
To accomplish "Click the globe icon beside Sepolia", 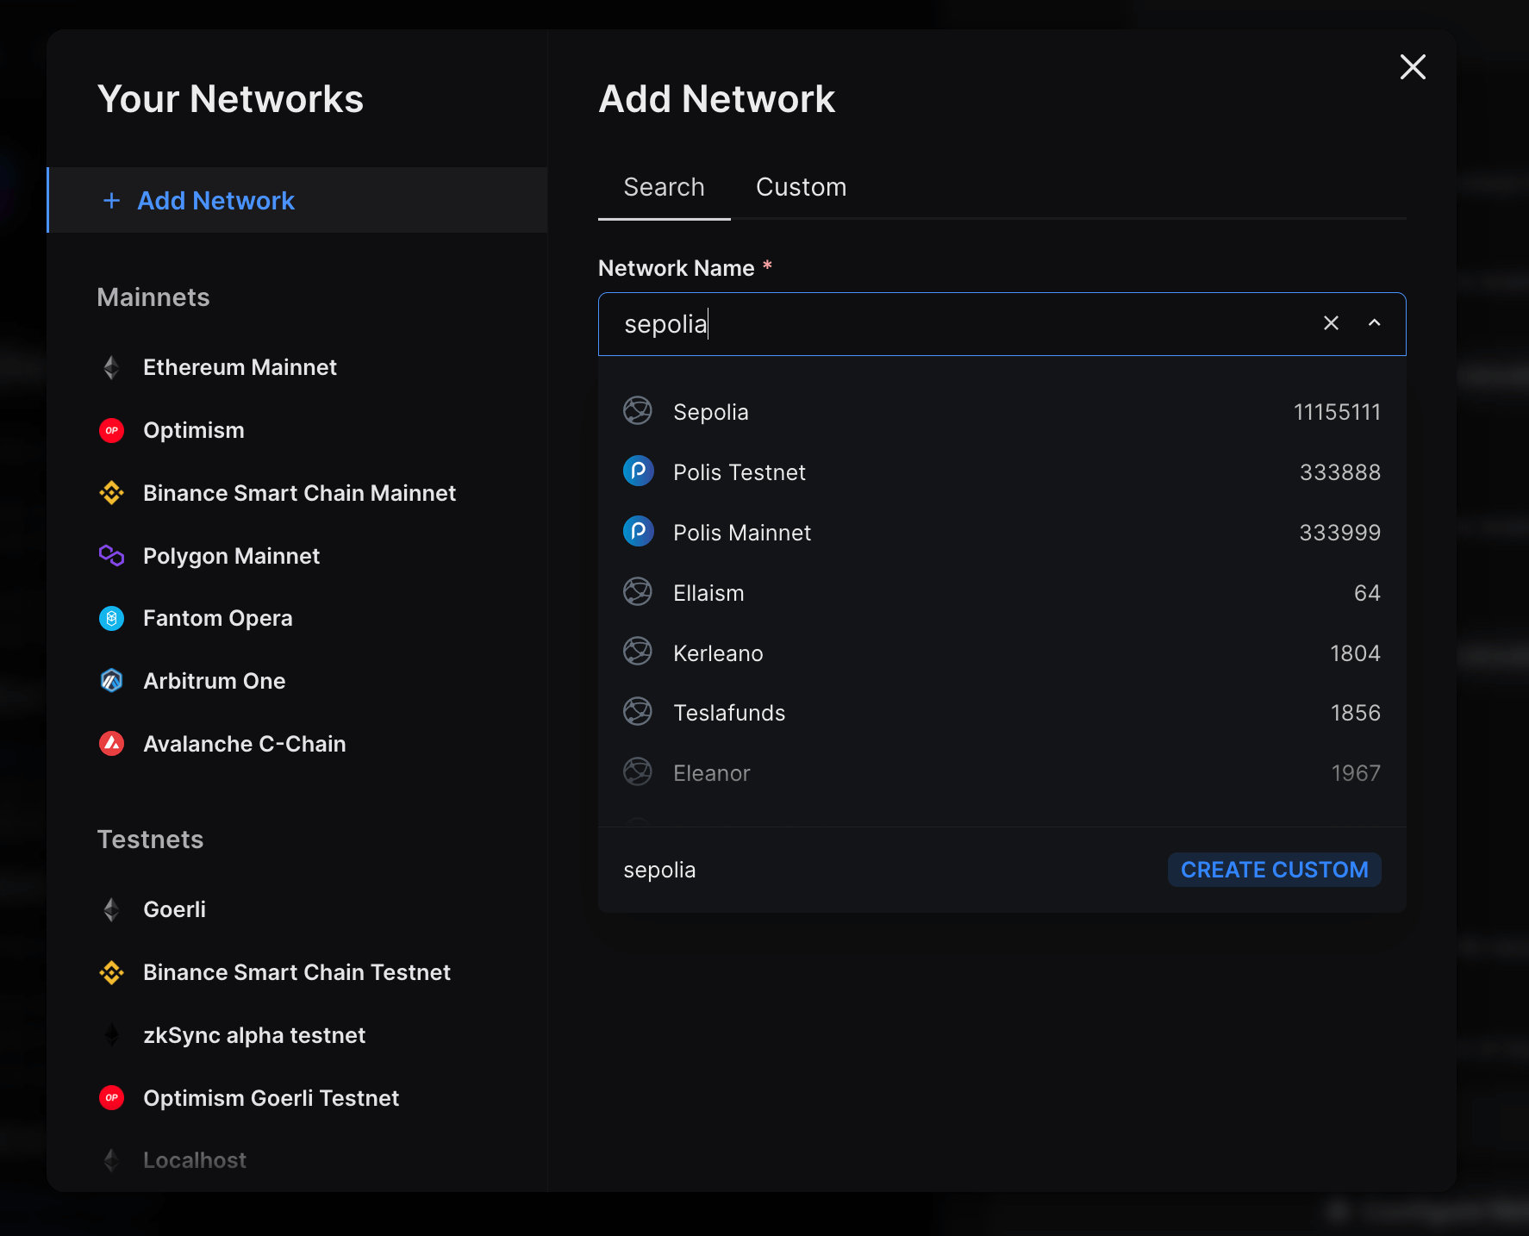I will pyautogui.click(x=638, y=411).
